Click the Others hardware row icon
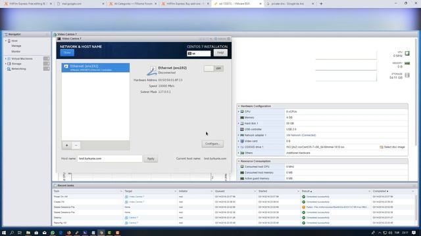Image resolution: width=421 pixels, height=236 pixels. (x=242, y=153)
